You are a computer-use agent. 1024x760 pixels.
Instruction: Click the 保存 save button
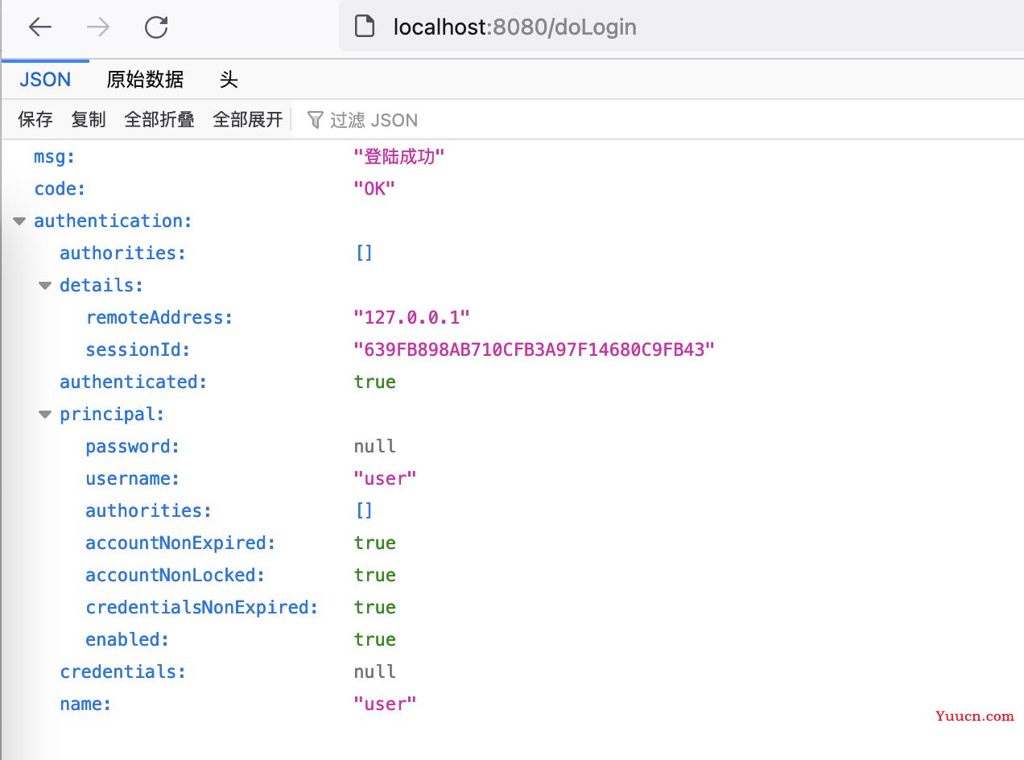tap(35, 120)
